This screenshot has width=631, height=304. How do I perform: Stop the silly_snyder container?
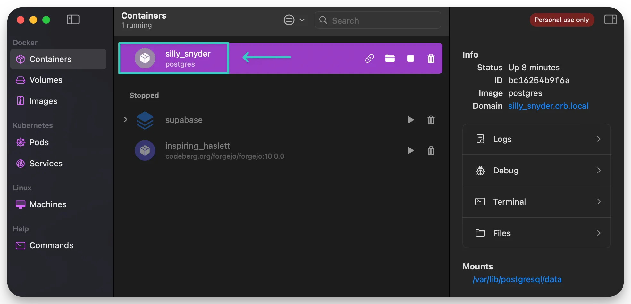(x=410, y=59)
